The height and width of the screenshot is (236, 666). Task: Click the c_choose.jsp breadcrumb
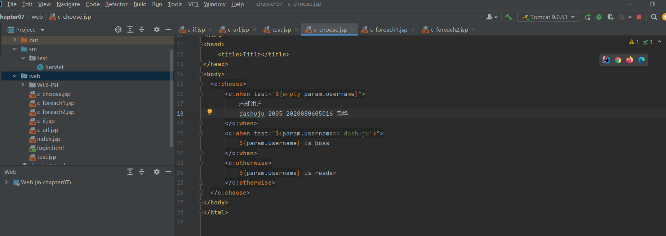click(x=71, y=17)
